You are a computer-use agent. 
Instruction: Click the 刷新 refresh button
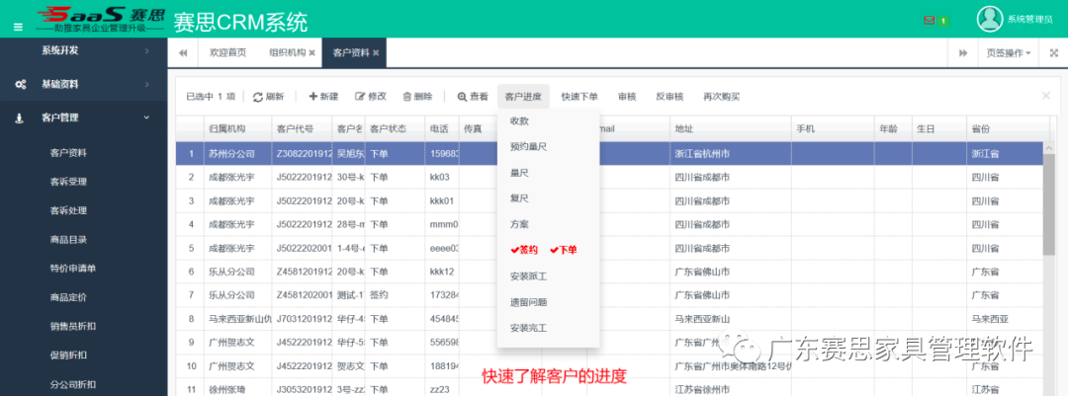click(x=268, y=97)
